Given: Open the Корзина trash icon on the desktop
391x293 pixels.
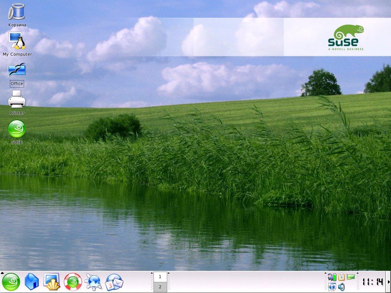Looking at the screenshot, I should point(17,12).
